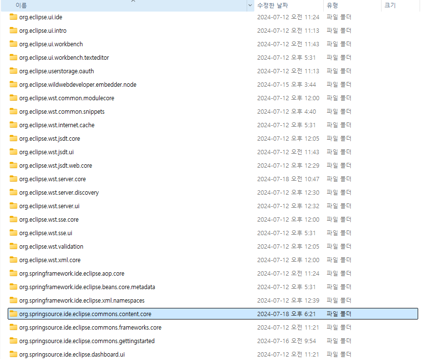
Task: Click the folder icon of org.eclipse.wildwebdeveloper.embedder.node
Action: click(x=13, y=84)
